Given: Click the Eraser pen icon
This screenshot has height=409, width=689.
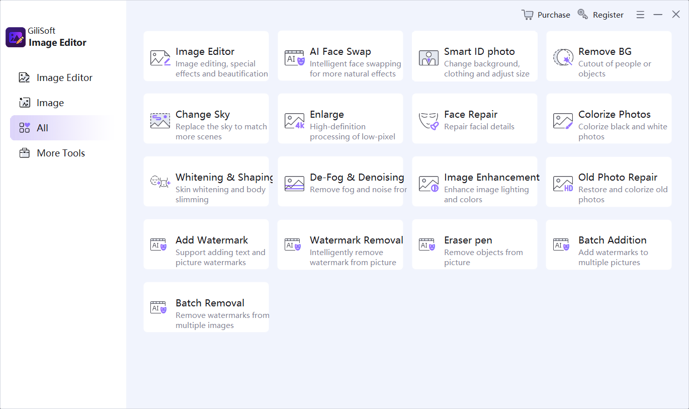Looking at the screenshot, I should [427, 244].
